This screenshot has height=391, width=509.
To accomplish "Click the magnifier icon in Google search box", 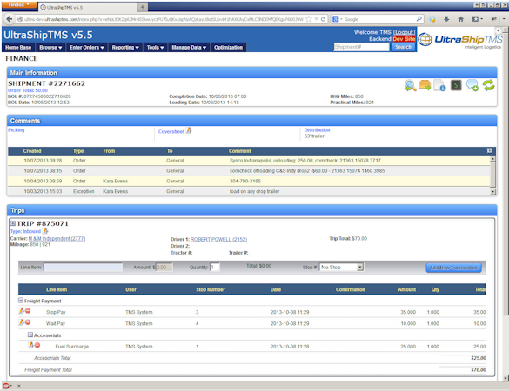I will [419, 19].
